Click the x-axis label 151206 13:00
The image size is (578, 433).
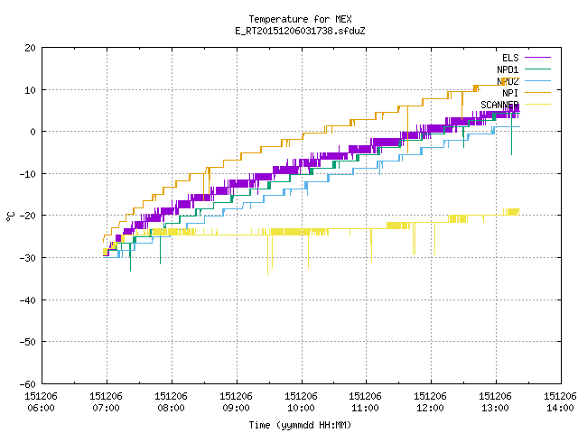pos(495,402)
